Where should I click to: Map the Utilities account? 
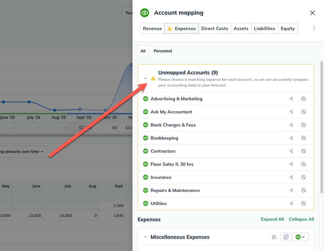291,203
